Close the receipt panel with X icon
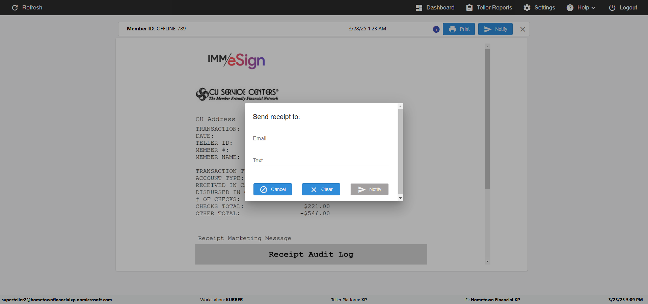This screenshot has height=304, width=648. [x=522, y=29]
